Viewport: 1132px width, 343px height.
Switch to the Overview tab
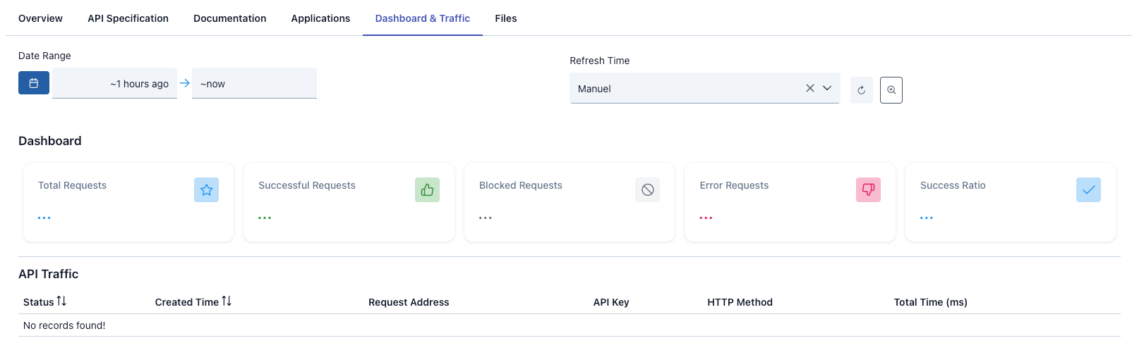point(40,18)
